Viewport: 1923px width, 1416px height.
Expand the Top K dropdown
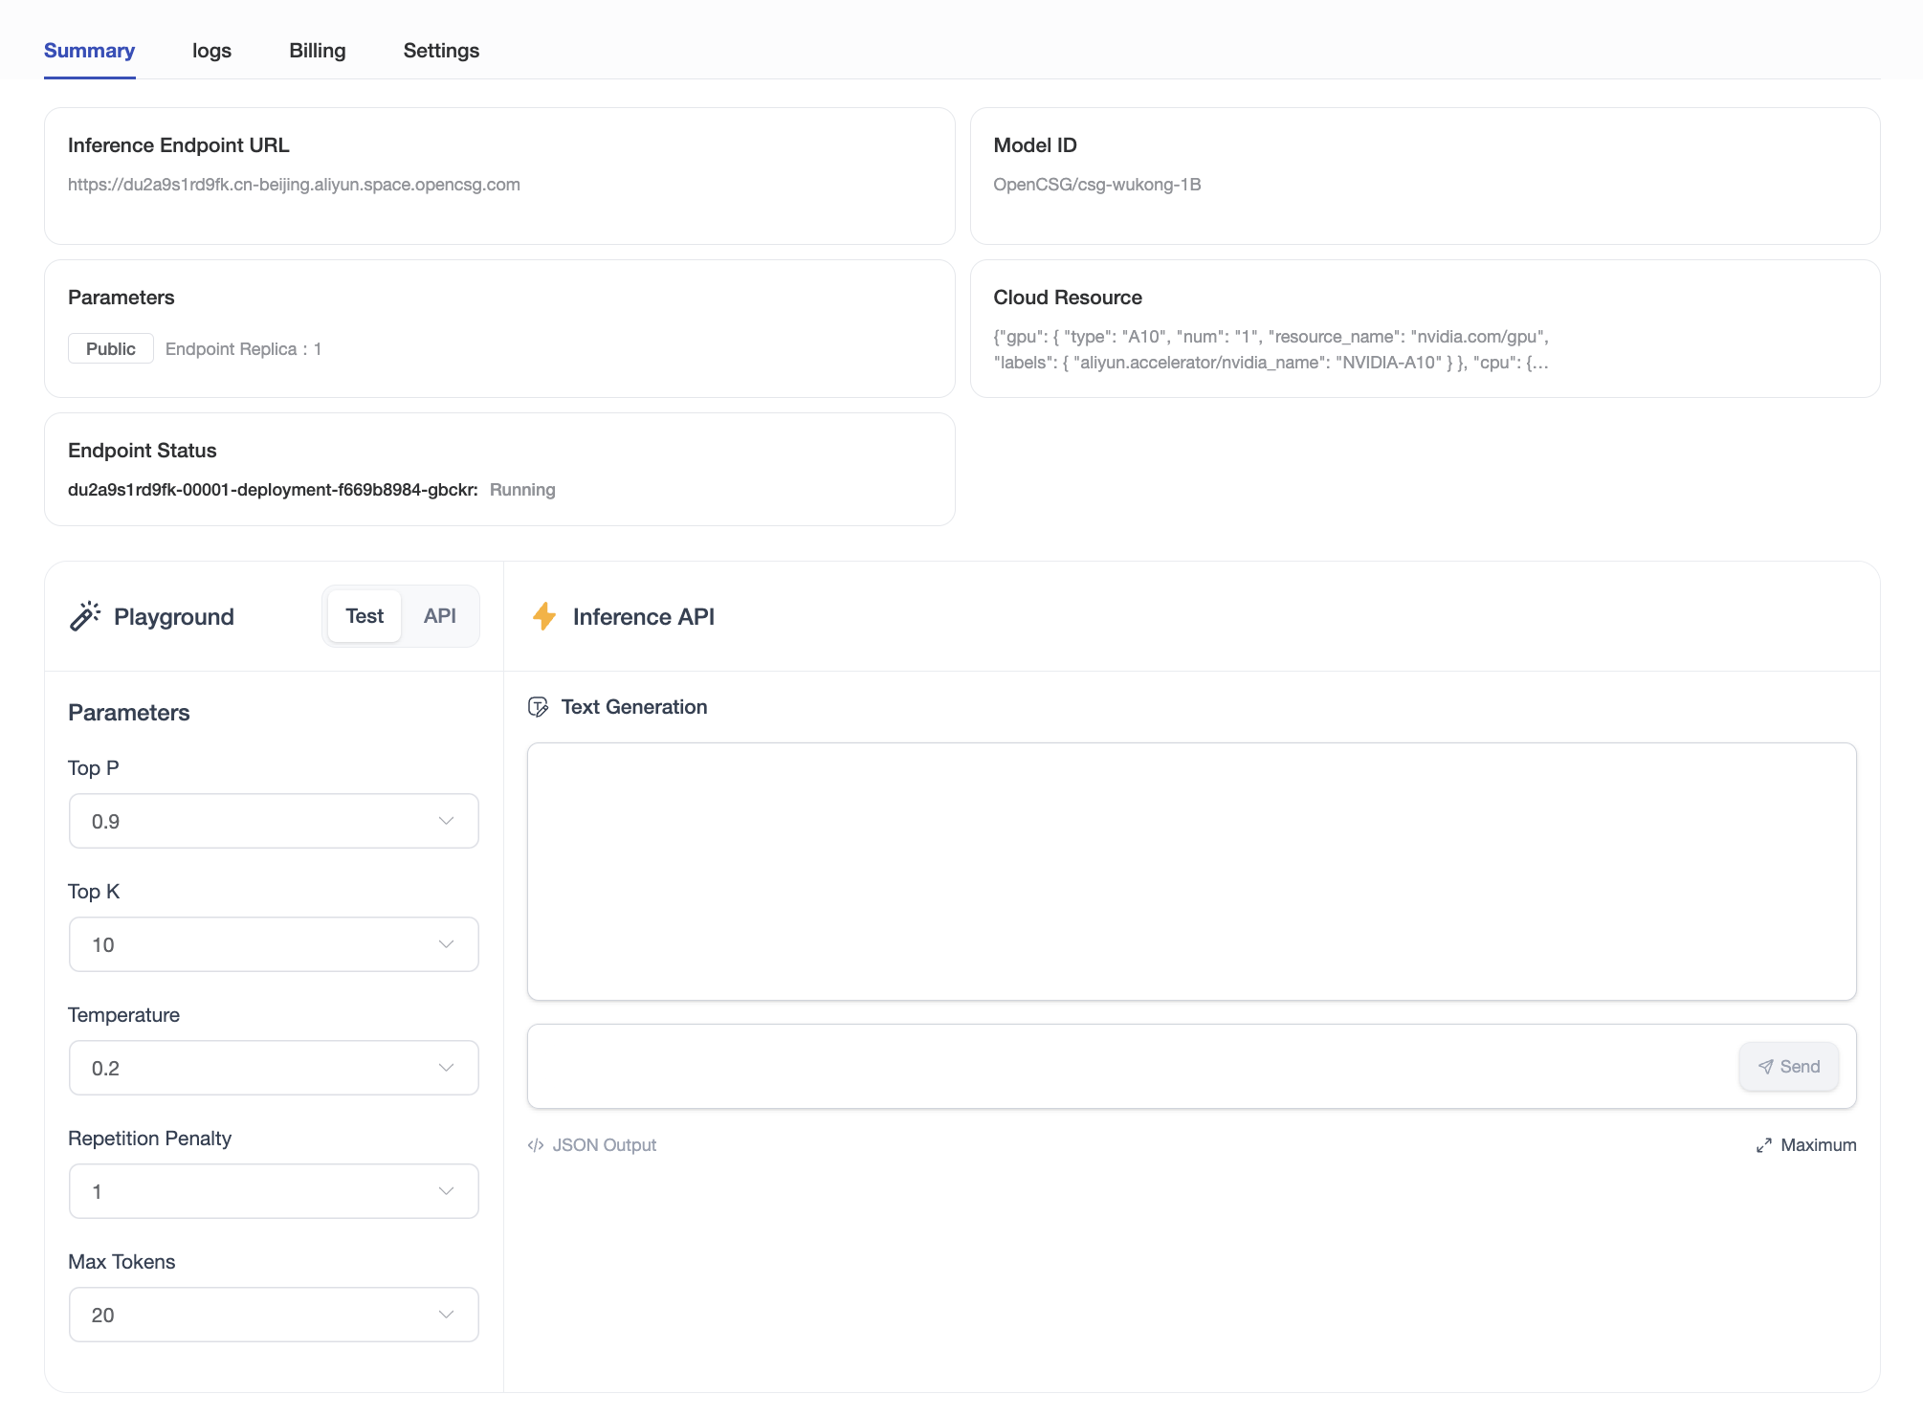pos(274,944)
